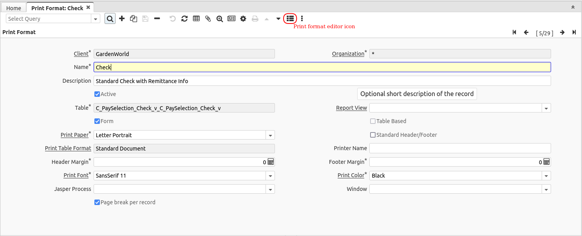
Task: Switch to the Home tab
Action: 14,8
